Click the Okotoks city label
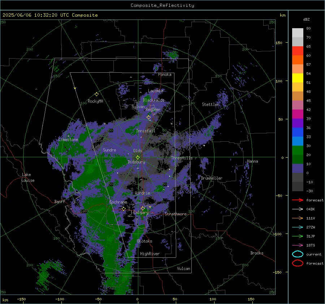Viewport: 325px width, 304px height. pyautogui.click(x=144, y=241)
